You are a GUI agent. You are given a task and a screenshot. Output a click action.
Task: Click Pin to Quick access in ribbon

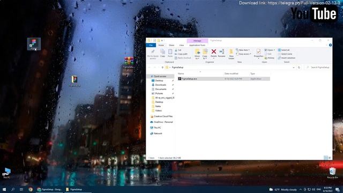tap(153, 54)
